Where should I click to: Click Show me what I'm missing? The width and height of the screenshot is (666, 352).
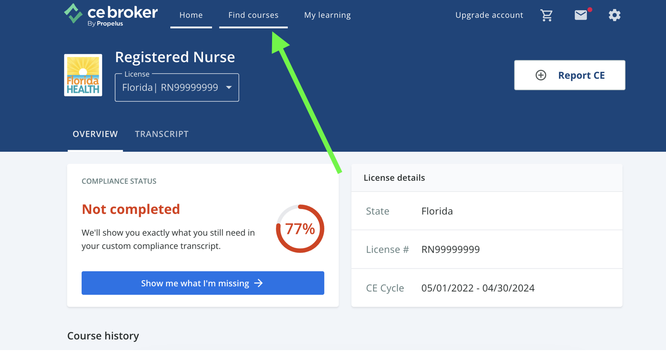click(x=202, y=283)
